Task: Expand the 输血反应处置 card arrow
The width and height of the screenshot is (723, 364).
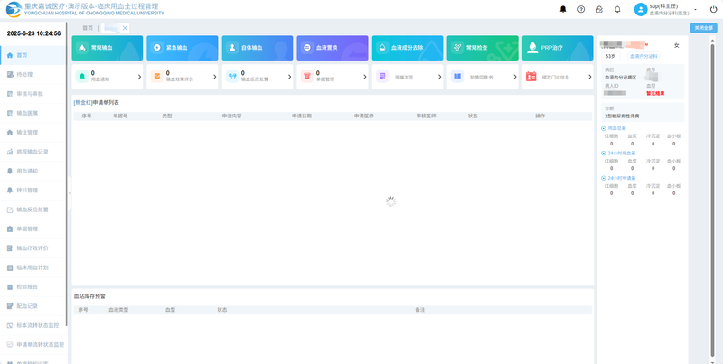Action: point(289,77)
